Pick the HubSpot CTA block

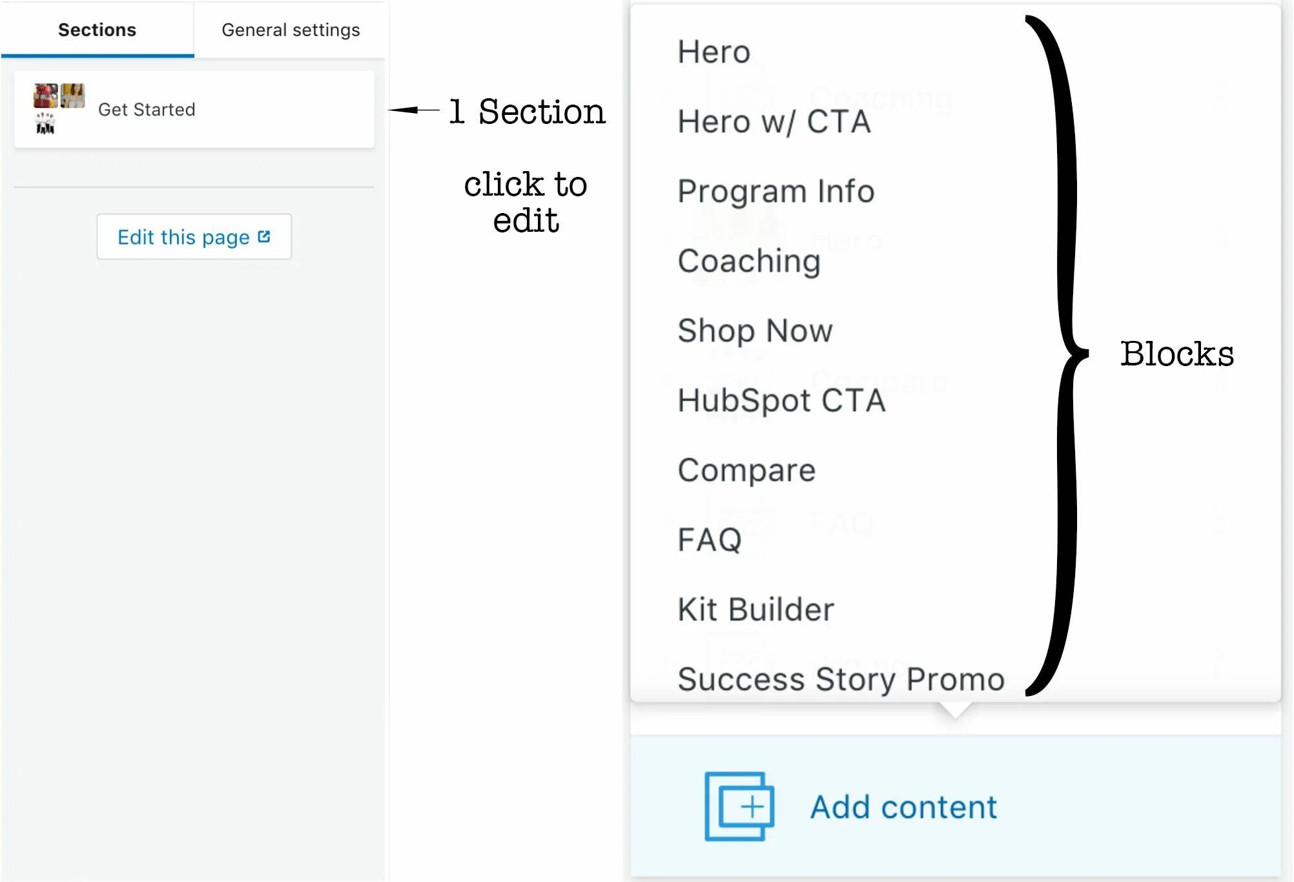click(781, 400)
